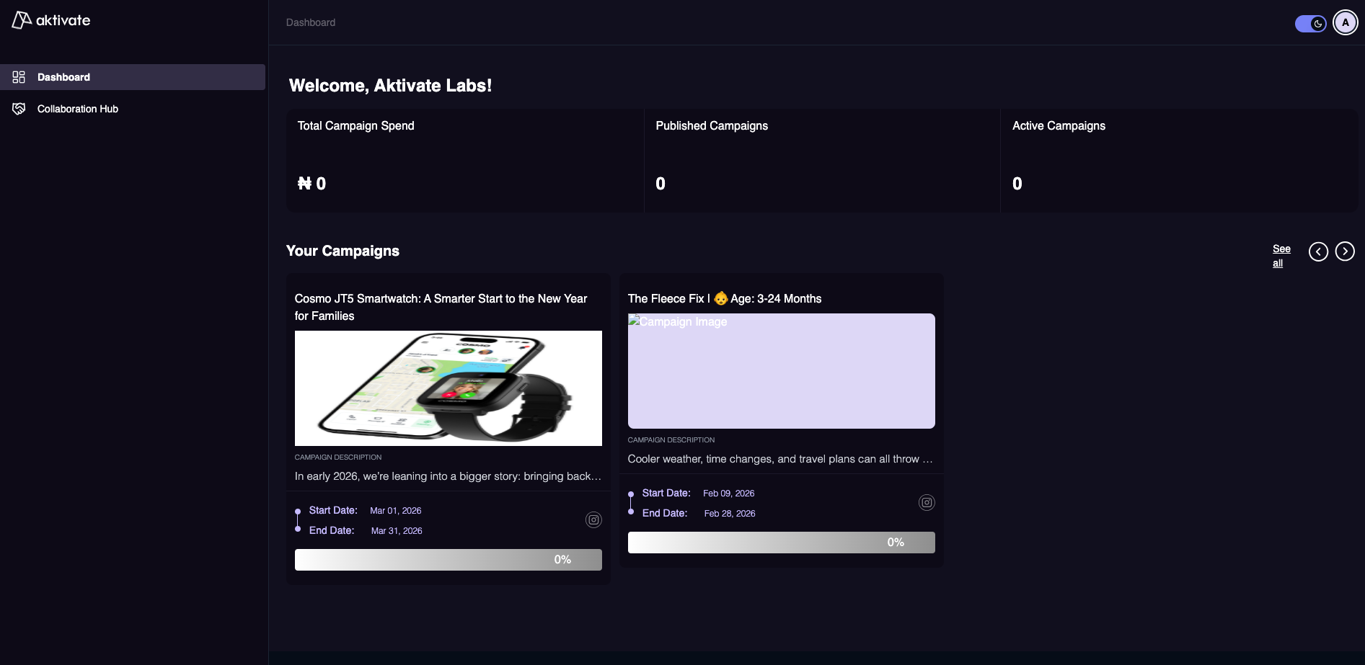Click the Total Campaign Spend stat card
Screen dimensions: 1365x665
pyautogui.click(x=464, y=160)
